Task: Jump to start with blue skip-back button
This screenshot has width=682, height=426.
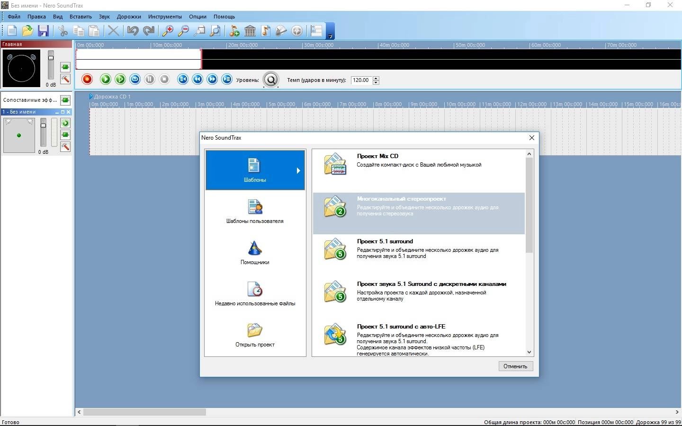Action: (x=183, y=79)
